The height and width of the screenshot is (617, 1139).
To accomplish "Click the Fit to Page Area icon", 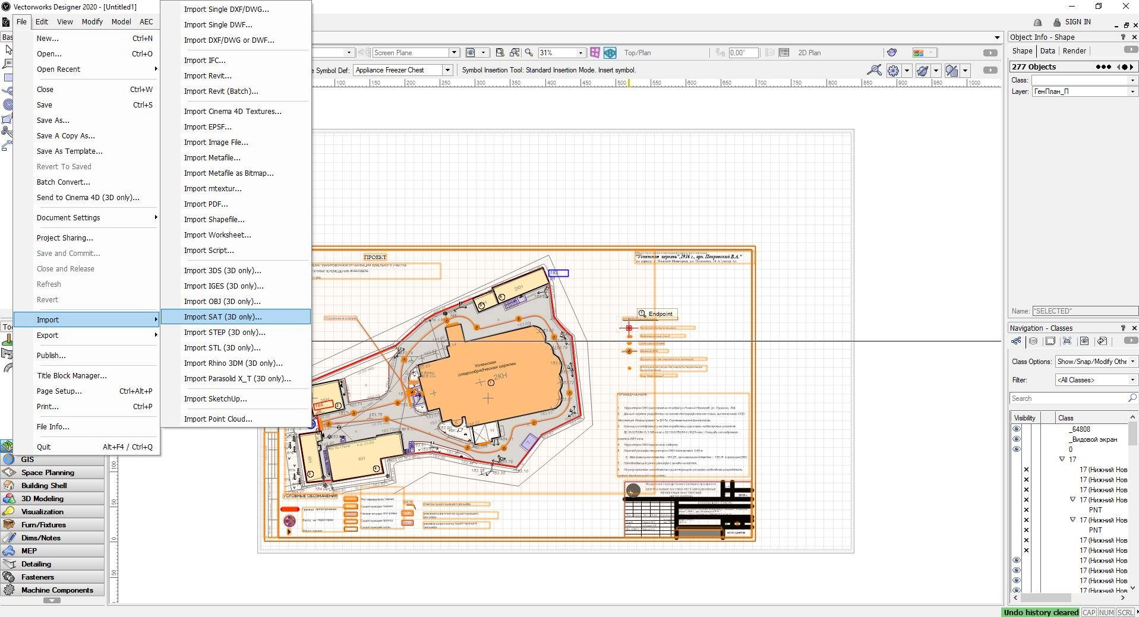I will [x=500, y=53].
